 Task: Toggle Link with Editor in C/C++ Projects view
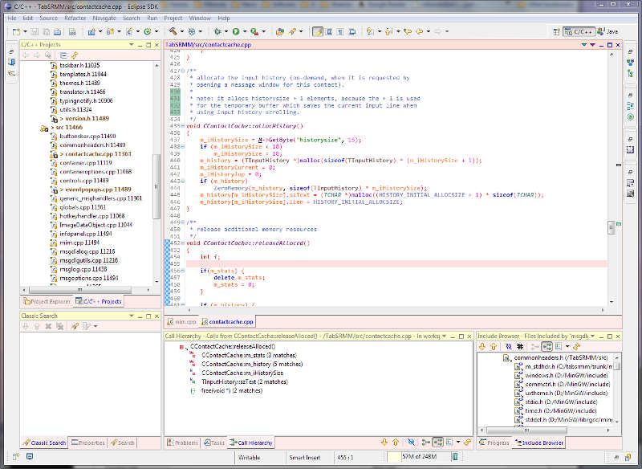(x=75, y=55)
